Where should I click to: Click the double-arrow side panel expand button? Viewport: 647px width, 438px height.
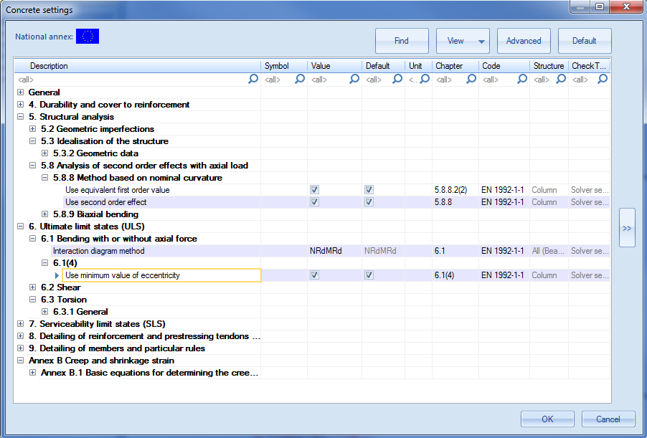[x=626, y=228]
